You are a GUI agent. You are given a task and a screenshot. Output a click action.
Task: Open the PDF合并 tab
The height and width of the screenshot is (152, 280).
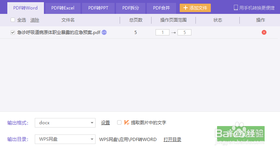pos(161,8)
